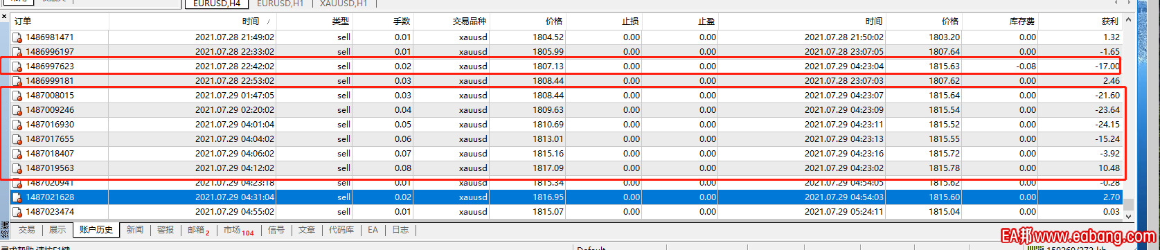Sort by the 止盈 column header
Screen dimensions: 1160x250
tap(706, 22)
